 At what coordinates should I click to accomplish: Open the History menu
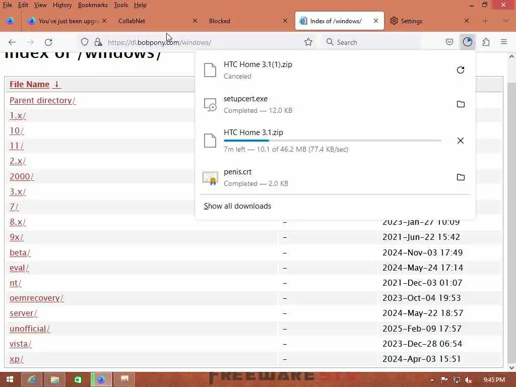tap(62, 5)
